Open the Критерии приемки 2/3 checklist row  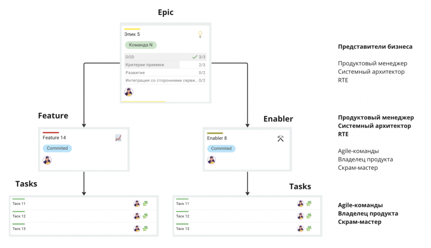[165, 65]
